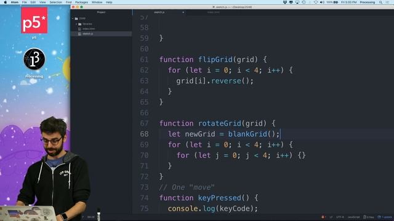
Task: Click the keyPressed function name
Action: tap(220, 198)
